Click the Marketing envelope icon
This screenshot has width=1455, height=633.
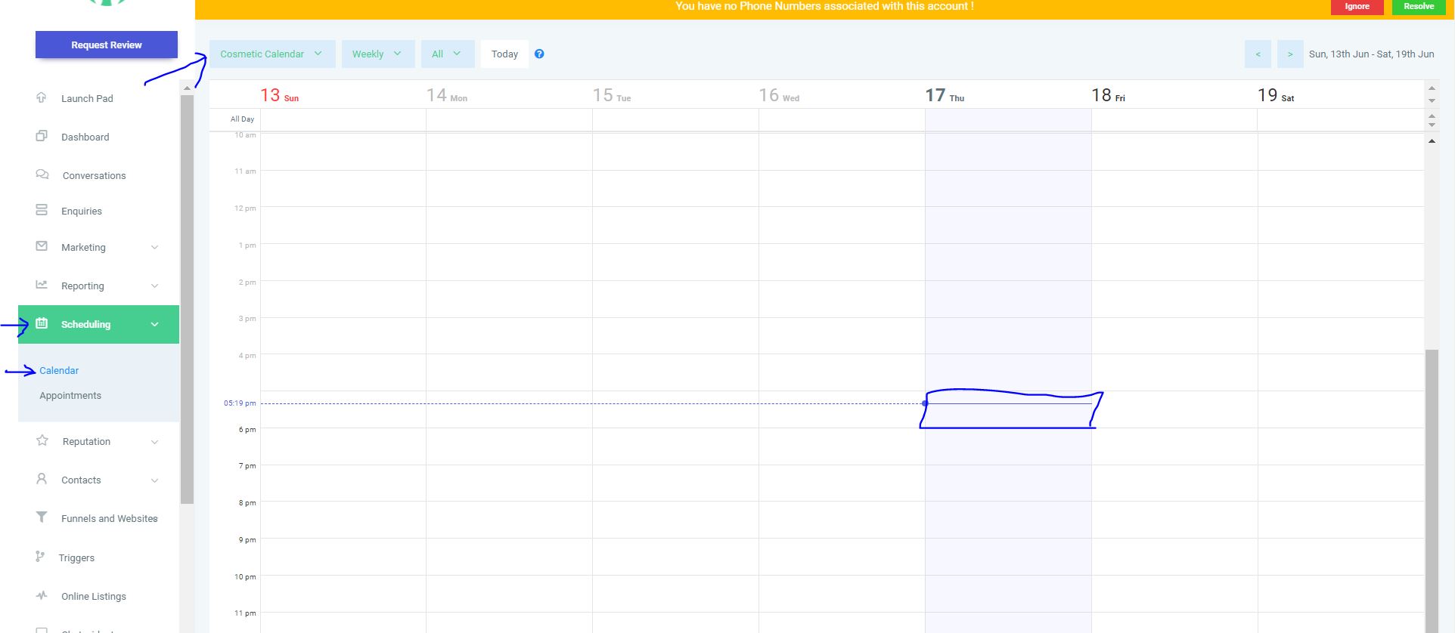(42, 246)
